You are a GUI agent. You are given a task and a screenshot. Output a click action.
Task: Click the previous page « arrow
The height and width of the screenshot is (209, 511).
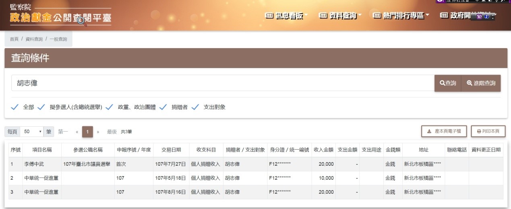(77, 132)
